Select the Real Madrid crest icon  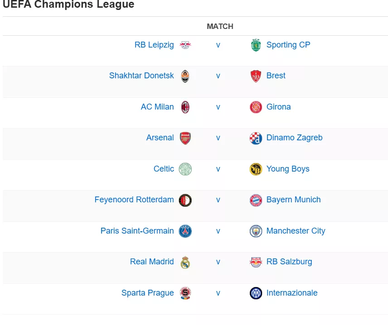point(185,263)
